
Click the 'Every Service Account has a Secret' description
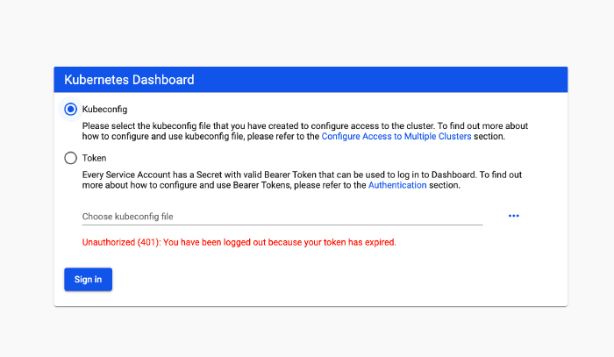pos(302,180)
